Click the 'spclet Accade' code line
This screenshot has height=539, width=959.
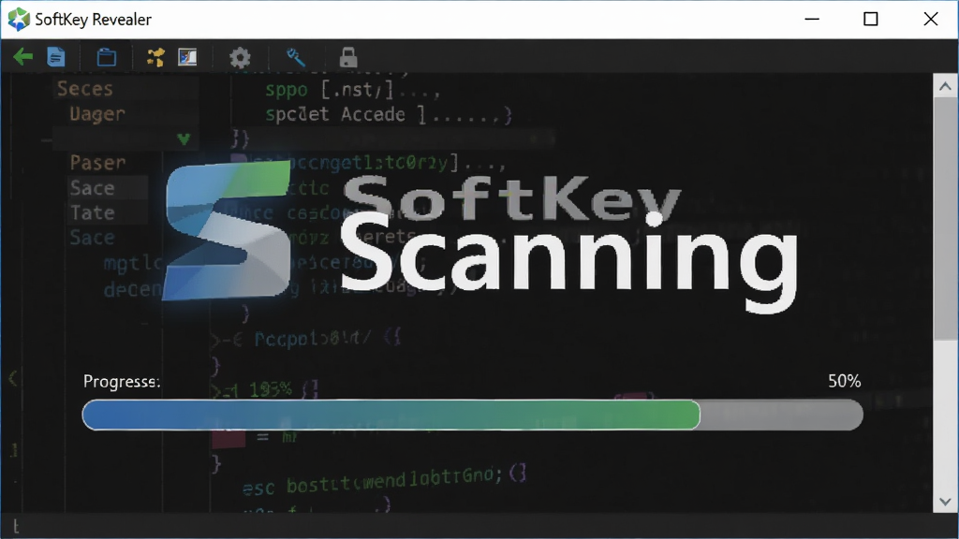388,114
